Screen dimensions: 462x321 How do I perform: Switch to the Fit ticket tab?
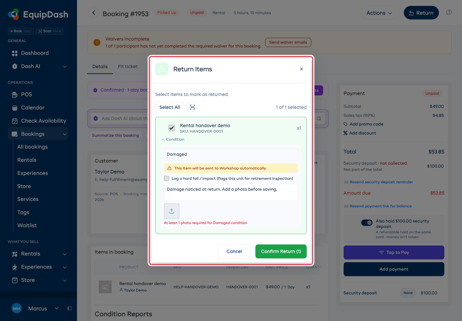pyautogui.click(x=128, y=66)
